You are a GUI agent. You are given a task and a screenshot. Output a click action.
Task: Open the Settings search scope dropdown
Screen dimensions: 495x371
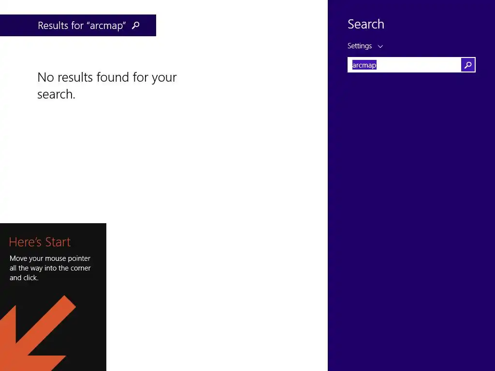[365, 46]
